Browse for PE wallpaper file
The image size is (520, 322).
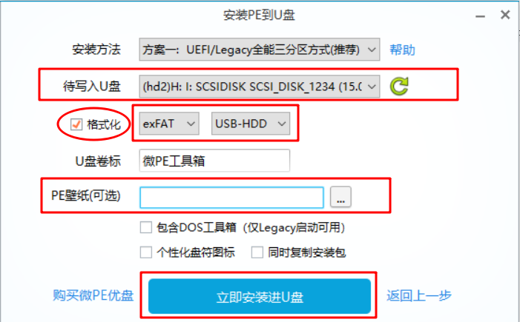tap(340, 197)
